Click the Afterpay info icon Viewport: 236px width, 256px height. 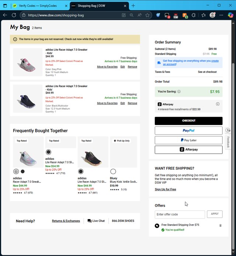point(218,104)
